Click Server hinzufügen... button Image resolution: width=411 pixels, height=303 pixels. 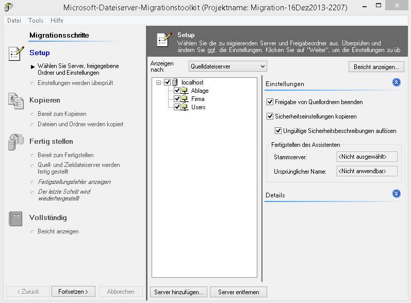[179, 292]
